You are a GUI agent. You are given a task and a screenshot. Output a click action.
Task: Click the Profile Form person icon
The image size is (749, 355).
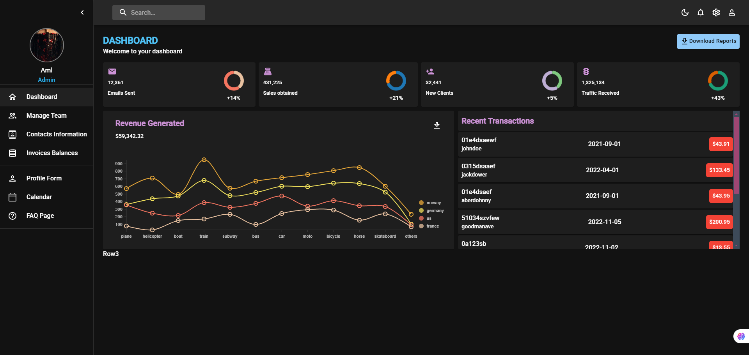click(x=12, y=178)
